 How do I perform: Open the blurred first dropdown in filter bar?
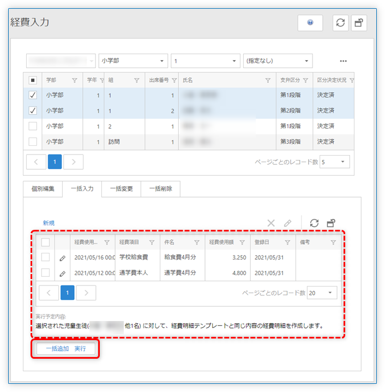point(61,61)
